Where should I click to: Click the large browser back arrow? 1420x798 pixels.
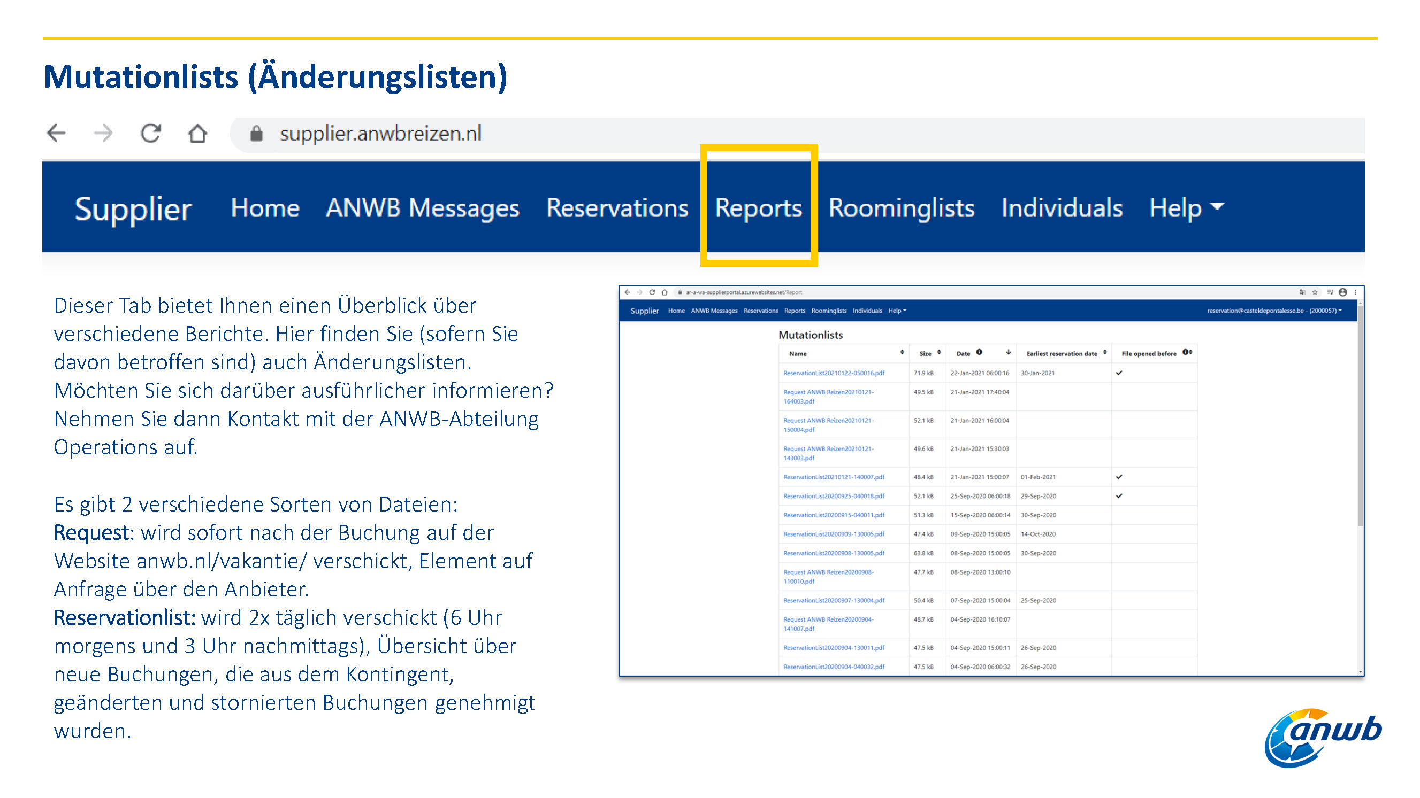pyautogui.click(x=56, y=133)
